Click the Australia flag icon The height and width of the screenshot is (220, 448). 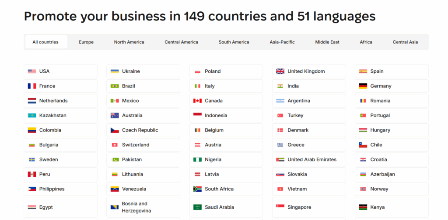[115, 115]
